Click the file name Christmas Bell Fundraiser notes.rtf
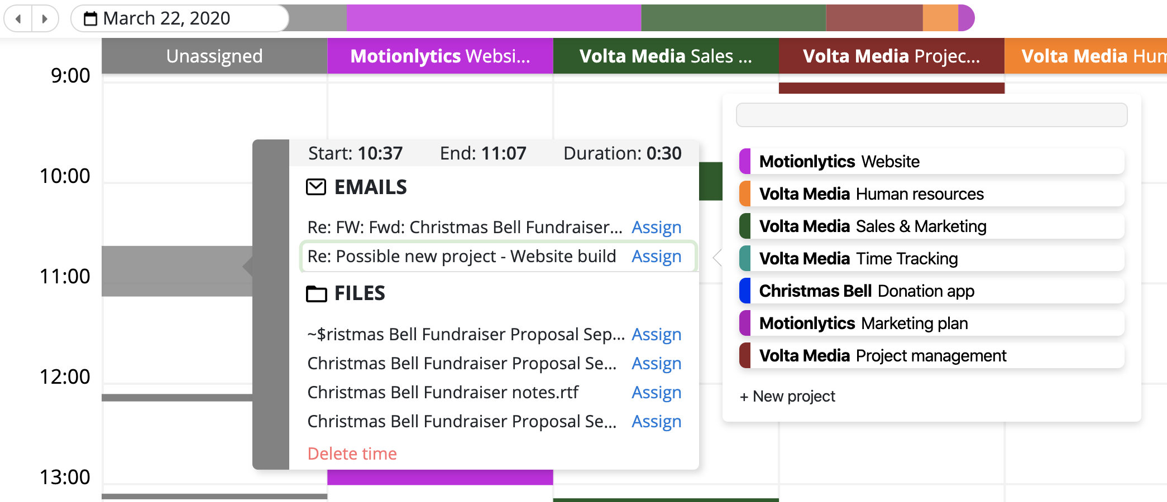Image resolution: width=1167 pixels, height=502 pixels. point(443,392)
